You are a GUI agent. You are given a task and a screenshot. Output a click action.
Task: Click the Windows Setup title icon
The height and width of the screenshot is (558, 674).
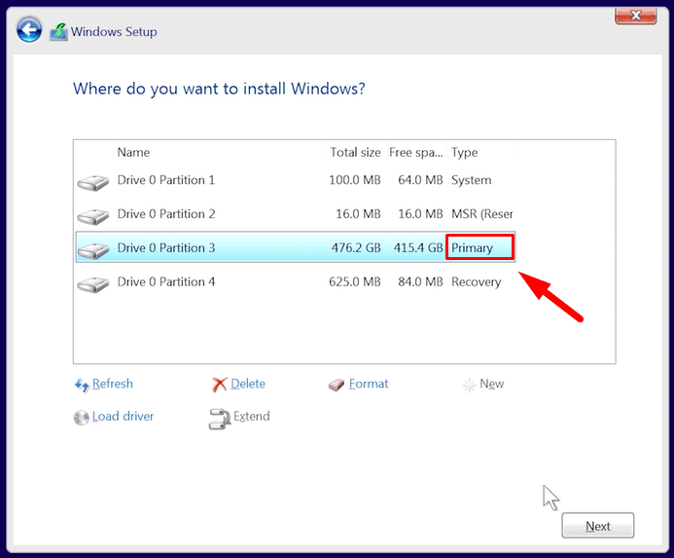(58, 32)
